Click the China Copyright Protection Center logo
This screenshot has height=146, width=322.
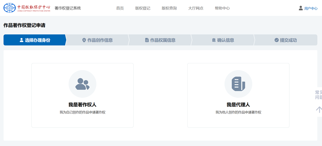point(27,8)
